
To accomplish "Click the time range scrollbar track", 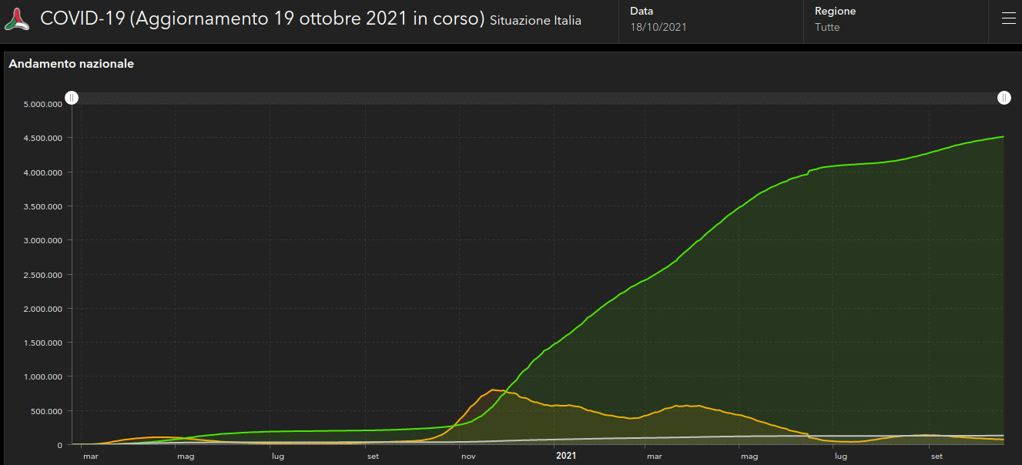I will tap(538, 98).
